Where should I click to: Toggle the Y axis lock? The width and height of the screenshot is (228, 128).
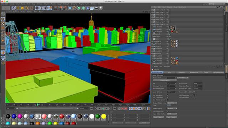coord(41,8)
